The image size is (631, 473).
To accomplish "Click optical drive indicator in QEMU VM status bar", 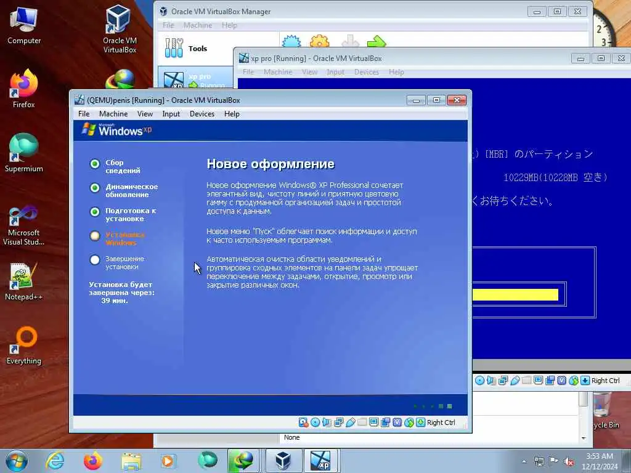I will [315, 422].
